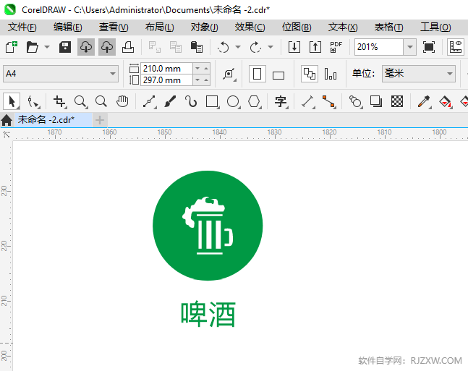The width and height of the screenshot is (468, 371).
Task: Click the Open folder icon
Action: click(33, 47)
